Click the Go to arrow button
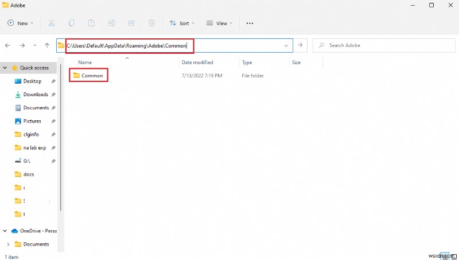The height and width of the screenshot is (260, 459). coord(300,45)
